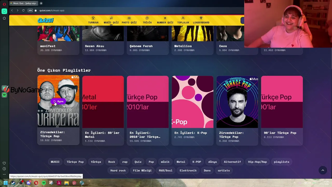Select the Quiz tag chip
This screenshot has height=187, width=332.
[x=138, y=162]
